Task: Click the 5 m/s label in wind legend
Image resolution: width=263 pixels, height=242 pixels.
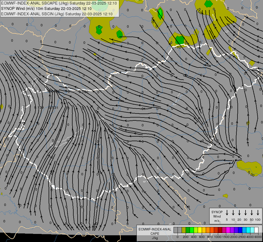Action: point(227,220)
